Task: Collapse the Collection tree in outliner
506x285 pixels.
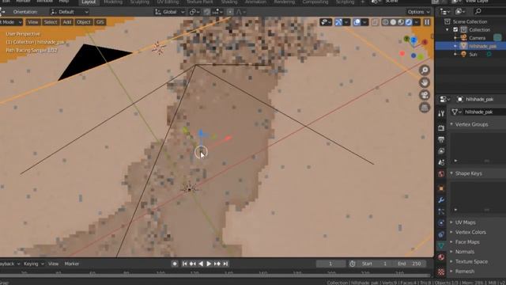Action: pos(447,30)
